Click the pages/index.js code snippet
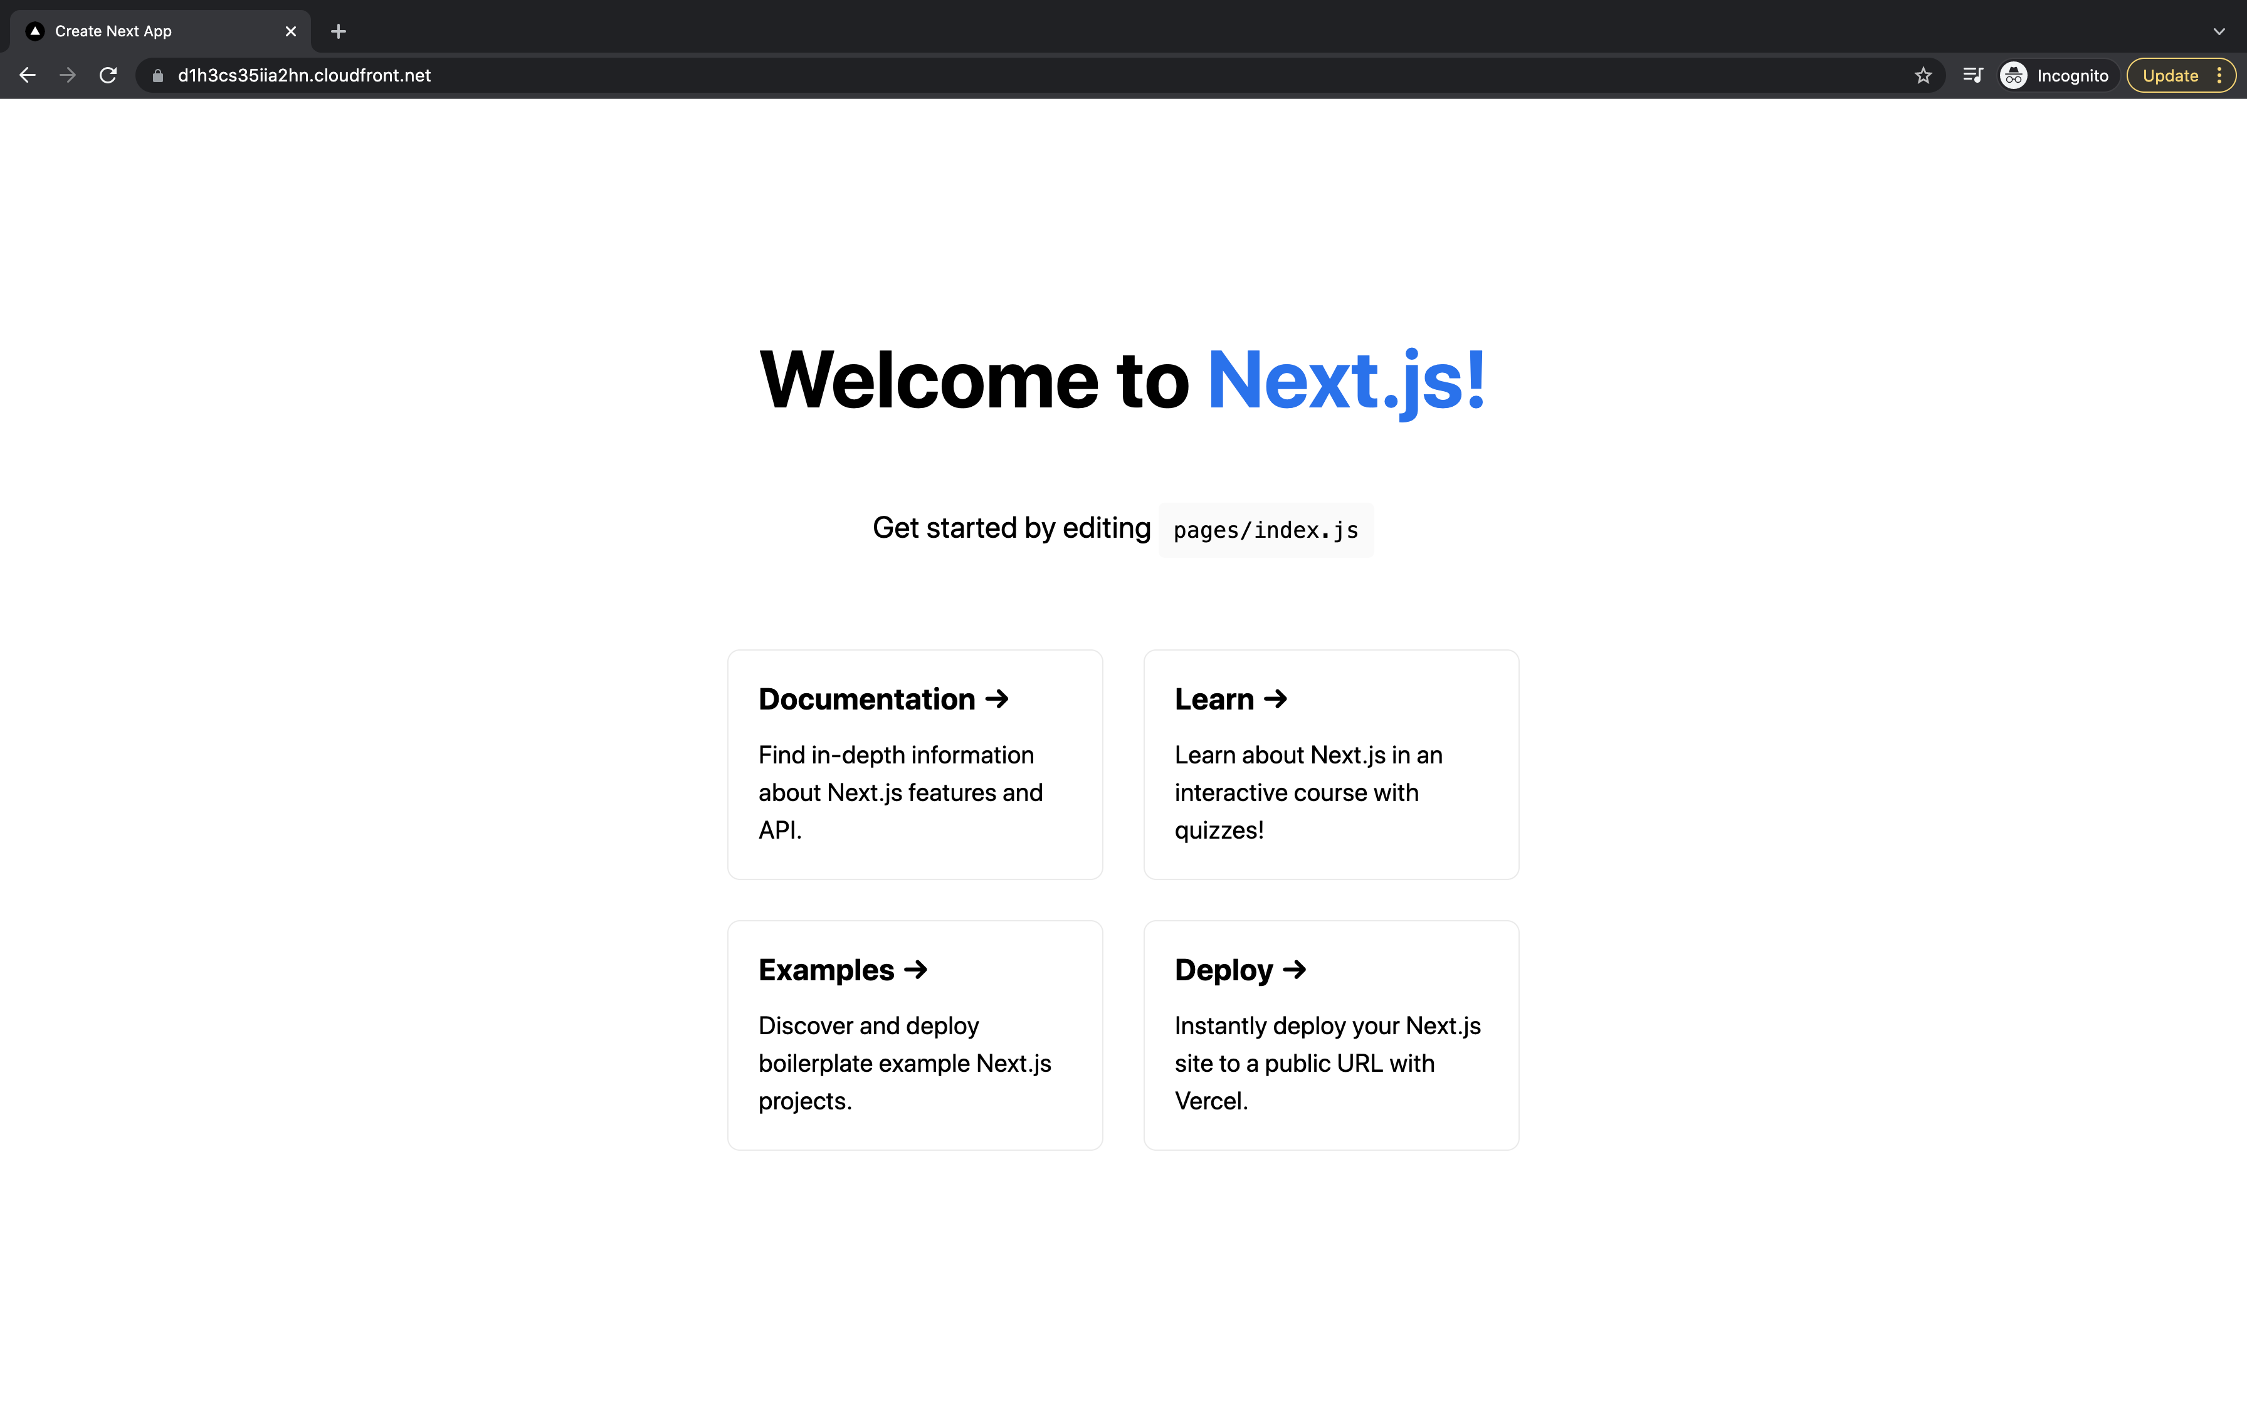This screenshot has width=2247, height=1404. (x=1265, y=529)
